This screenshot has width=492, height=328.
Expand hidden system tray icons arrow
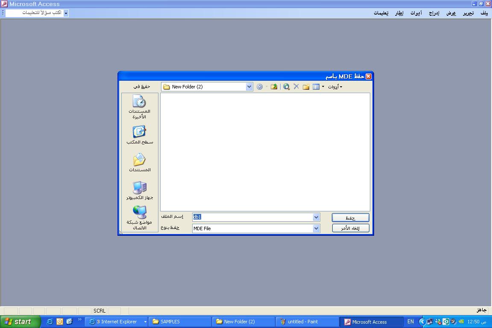(422, 322)
